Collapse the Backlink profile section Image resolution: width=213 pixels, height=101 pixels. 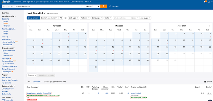click(x=9, y=16)
